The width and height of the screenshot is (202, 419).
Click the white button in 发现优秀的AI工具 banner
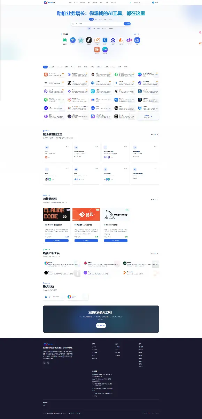pos(101,325)
